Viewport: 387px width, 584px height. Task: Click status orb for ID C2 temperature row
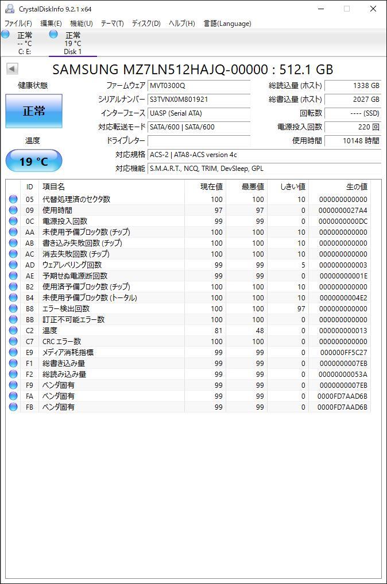(13, 330)
